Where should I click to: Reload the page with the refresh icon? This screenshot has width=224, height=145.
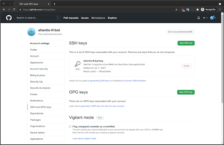[14, 9]
